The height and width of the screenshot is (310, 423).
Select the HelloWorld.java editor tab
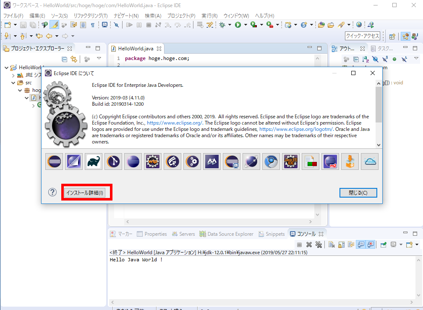136,49
